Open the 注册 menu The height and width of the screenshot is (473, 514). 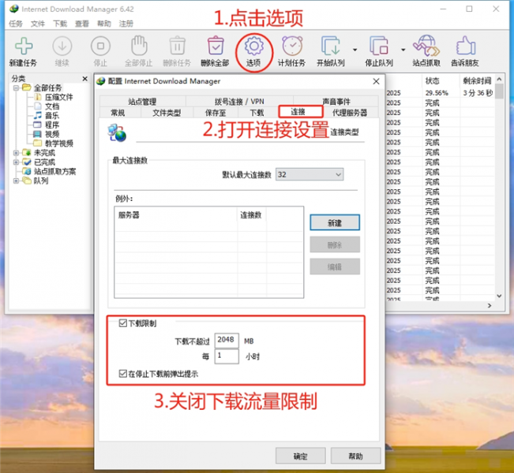point(126,24)
